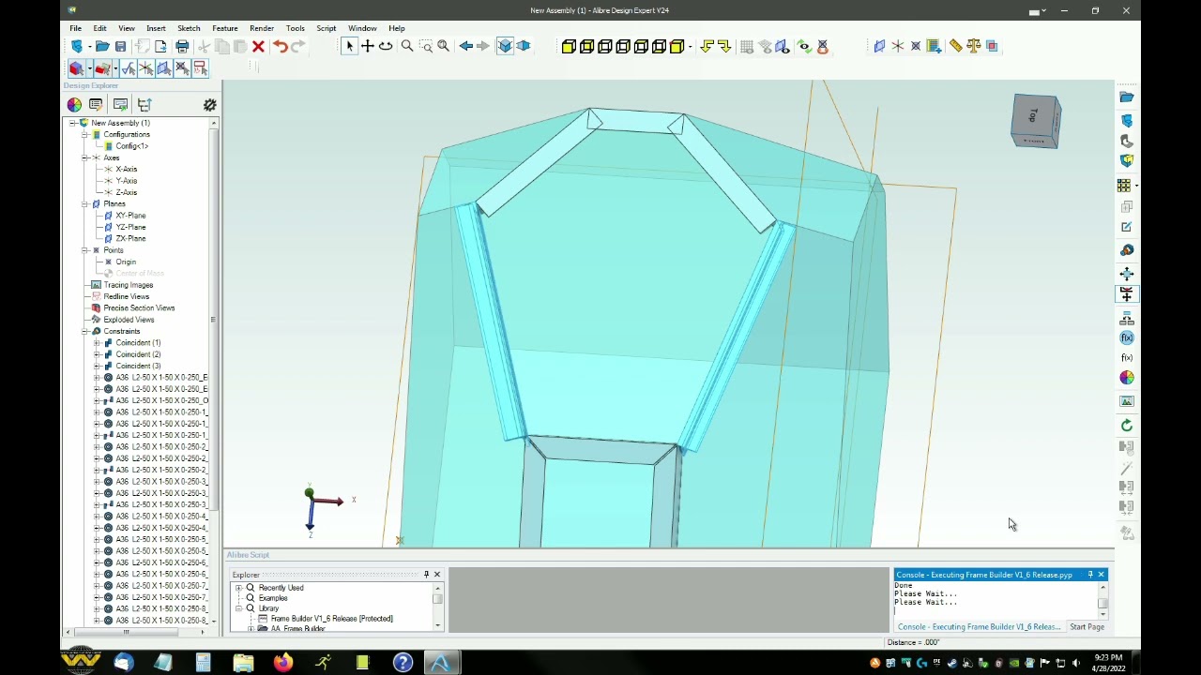The width and height of the screenshot is (1201, 675).
Task: Click the Top view cube navigator
Action: (1036, 121)
